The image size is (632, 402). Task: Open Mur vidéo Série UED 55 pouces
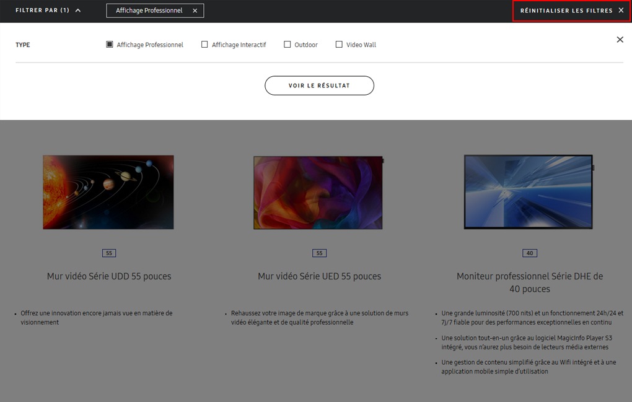[319, 276]
